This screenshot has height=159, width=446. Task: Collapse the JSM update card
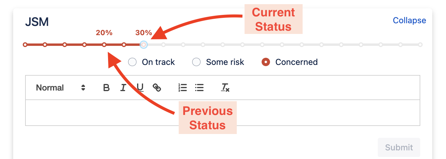pos(409,21)
